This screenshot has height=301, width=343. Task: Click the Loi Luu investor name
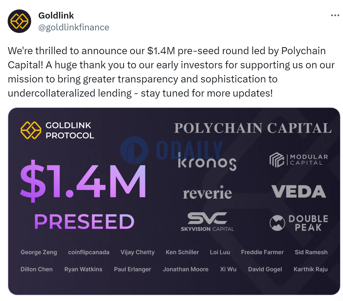[220, 252]
